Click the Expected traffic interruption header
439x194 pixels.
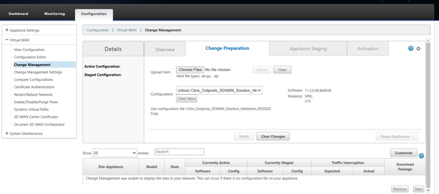tap(332, 171)
